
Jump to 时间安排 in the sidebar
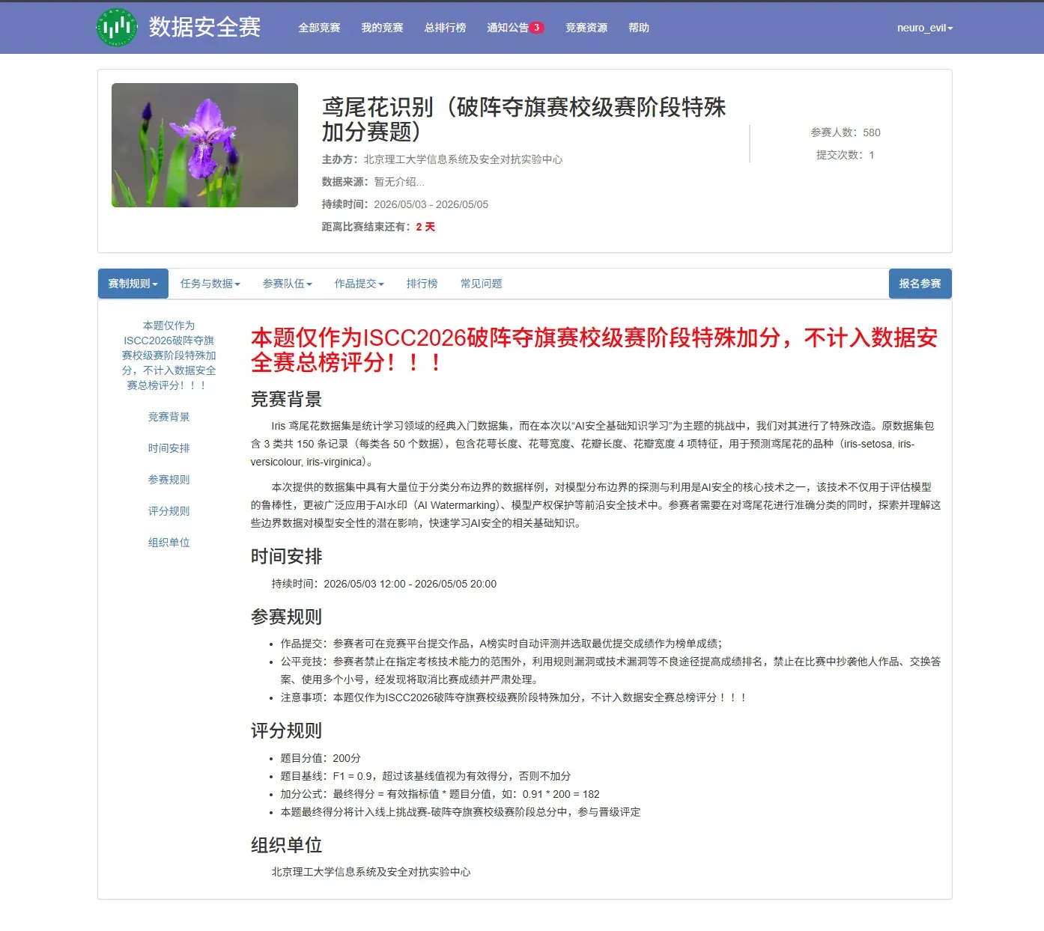pos(169,448)
